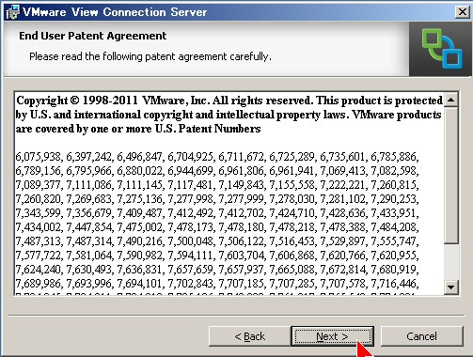Cancel the installation wizard
The height and width of the screenshot is (357, 473).
[421, 336]
